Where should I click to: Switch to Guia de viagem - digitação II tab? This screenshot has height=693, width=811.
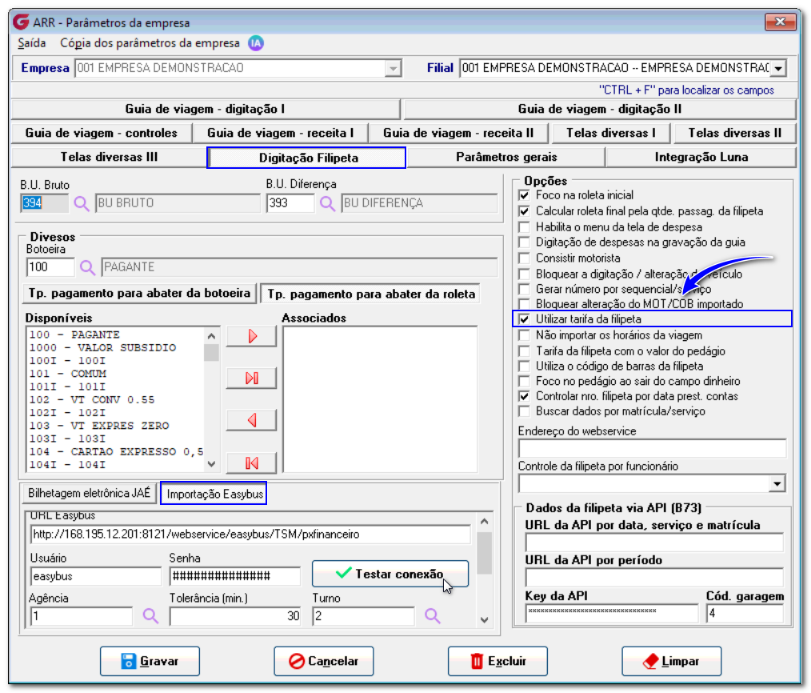click(600, 109)
